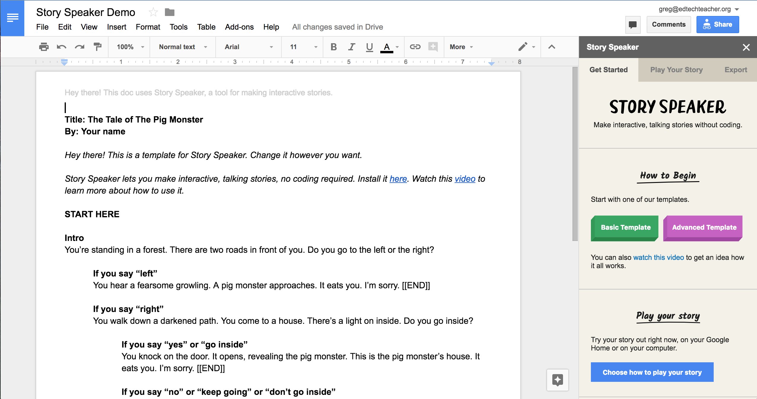The width and height of the screenshot is (757, 399).
Task: Click Choose how to play your story
Action: click(x=652, y=372)
